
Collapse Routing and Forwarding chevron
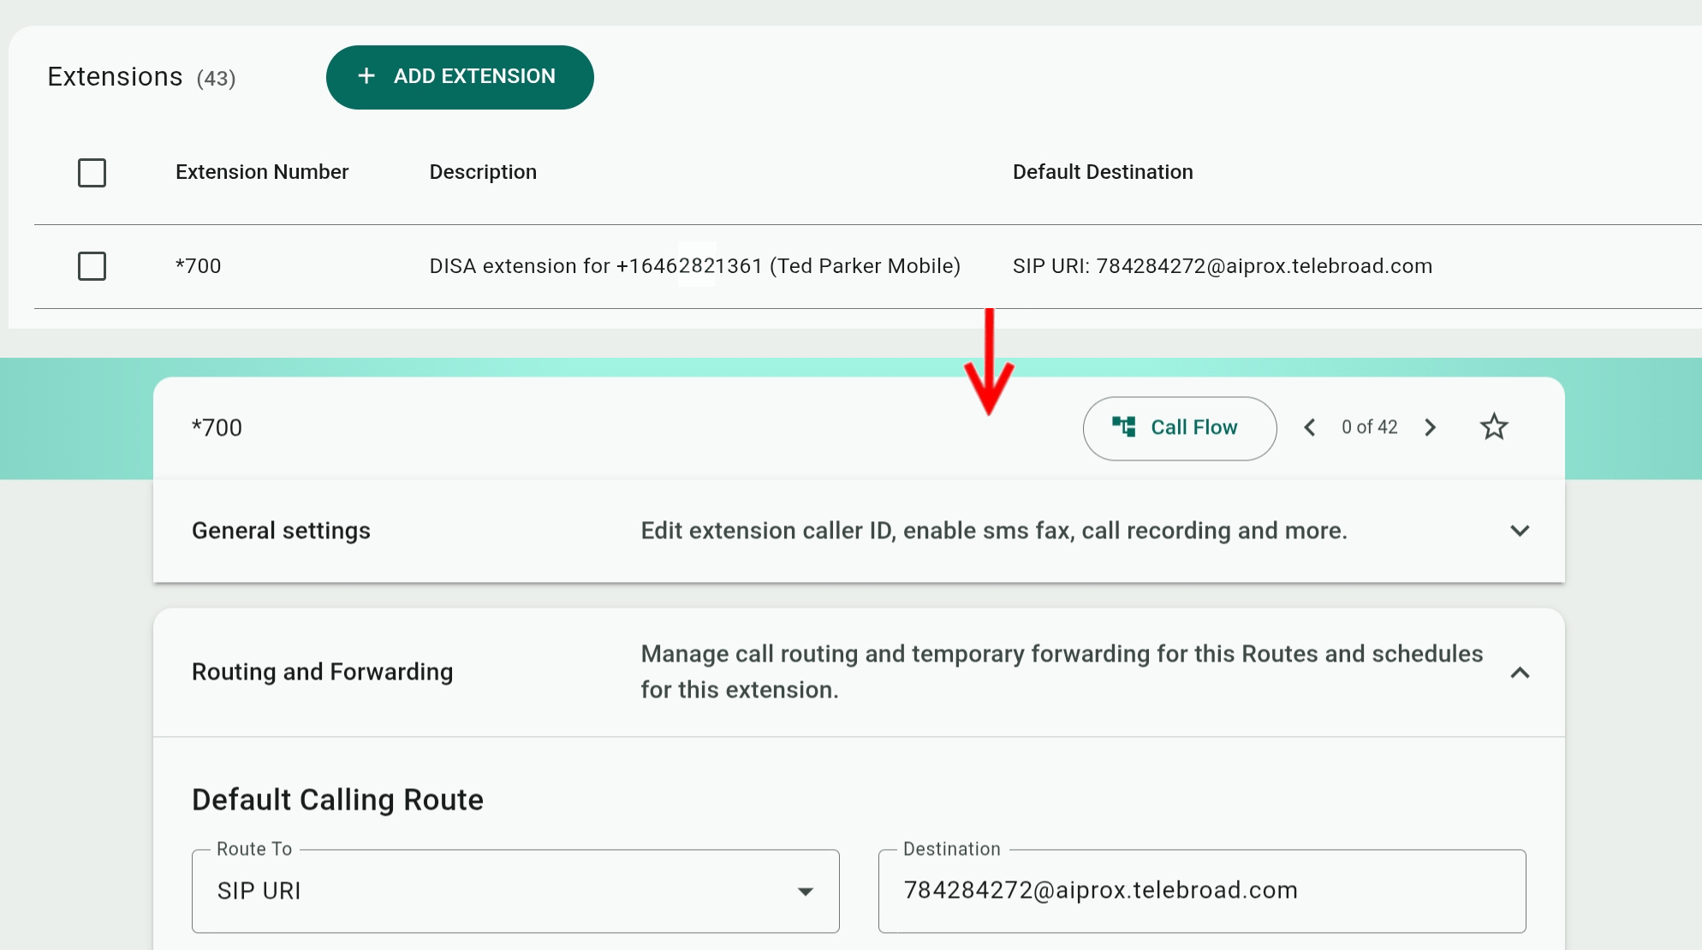tap(1520, 673)
